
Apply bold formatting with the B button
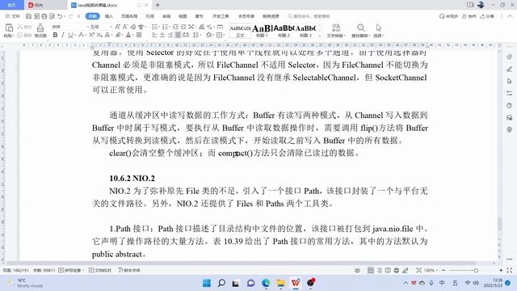tap(55, 35)
